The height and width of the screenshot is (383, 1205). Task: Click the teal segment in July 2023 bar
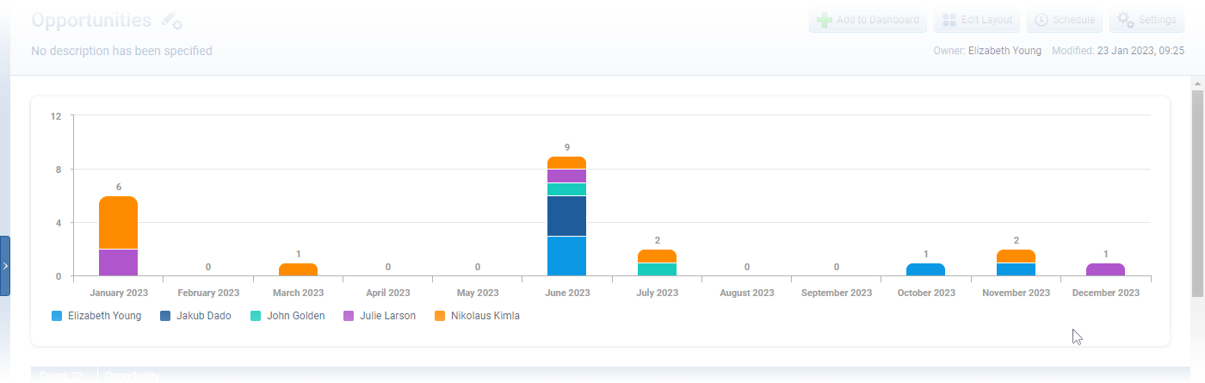657,269
